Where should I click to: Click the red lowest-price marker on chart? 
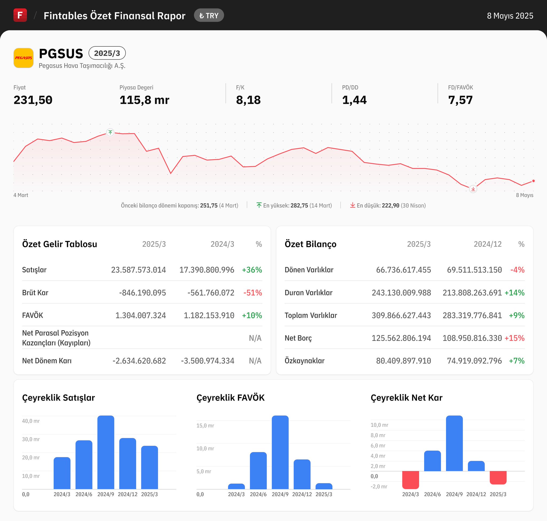473,189
